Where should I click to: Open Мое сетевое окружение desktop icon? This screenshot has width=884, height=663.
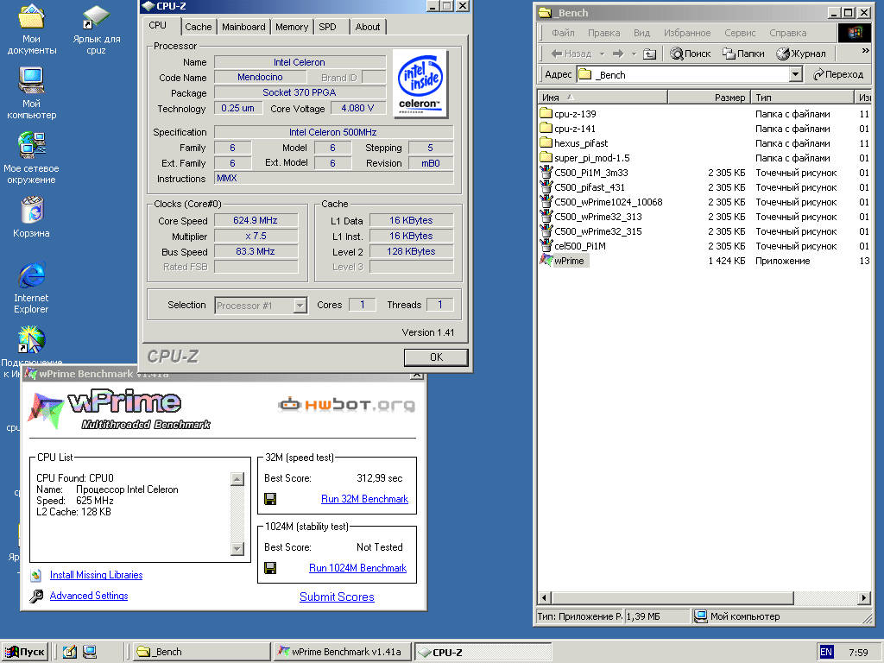(32, 158)
